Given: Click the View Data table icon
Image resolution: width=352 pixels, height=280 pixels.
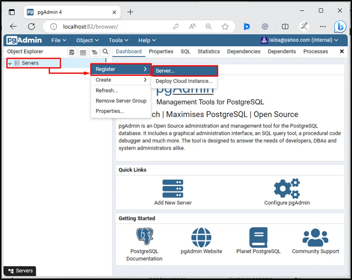Looking at the screenshot, I should click(x=83, y=52).
